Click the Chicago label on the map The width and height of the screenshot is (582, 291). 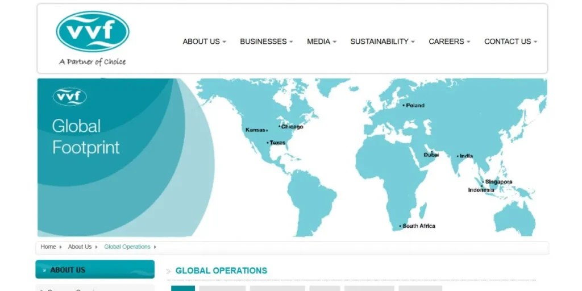coord(292,127)
